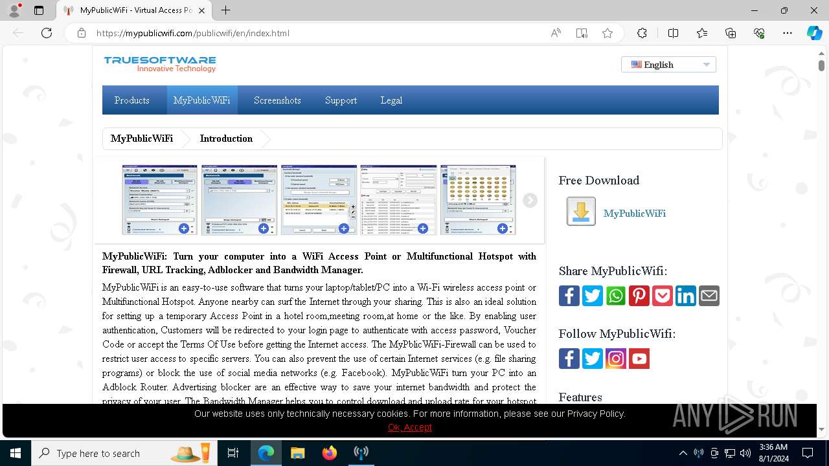Open a new browser tab

[225, 10]
